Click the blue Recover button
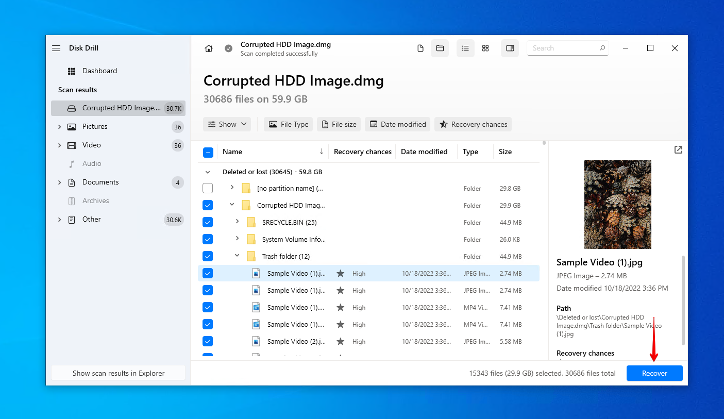724x419 pixels. 654,374
